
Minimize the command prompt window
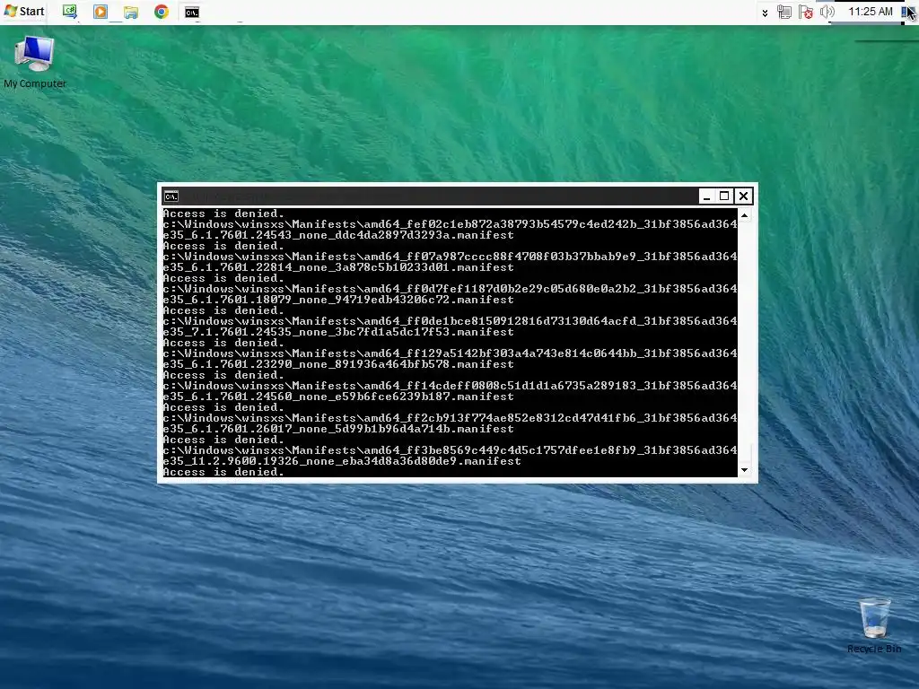click(707, 196)
